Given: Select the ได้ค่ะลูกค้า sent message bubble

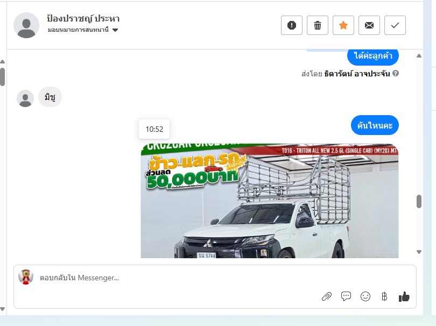Looking at the screenshot, I should coord(373,56).
